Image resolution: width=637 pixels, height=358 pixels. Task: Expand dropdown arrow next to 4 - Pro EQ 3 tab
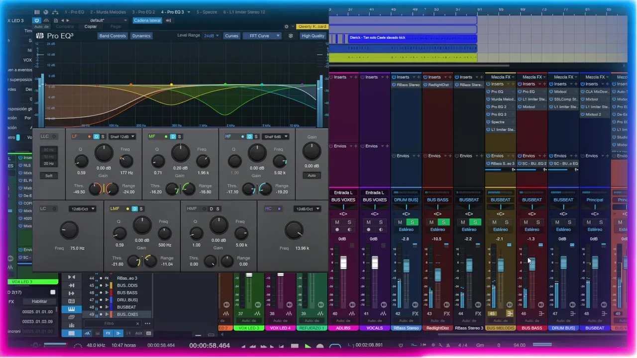point(188,12)
